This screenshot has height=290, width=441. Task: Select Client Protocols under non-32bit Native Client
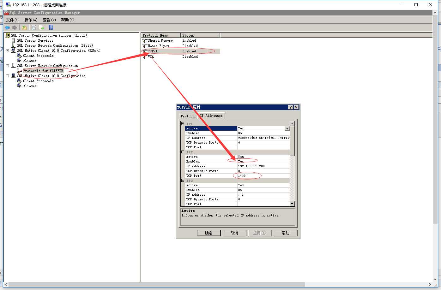click(38, 81)
